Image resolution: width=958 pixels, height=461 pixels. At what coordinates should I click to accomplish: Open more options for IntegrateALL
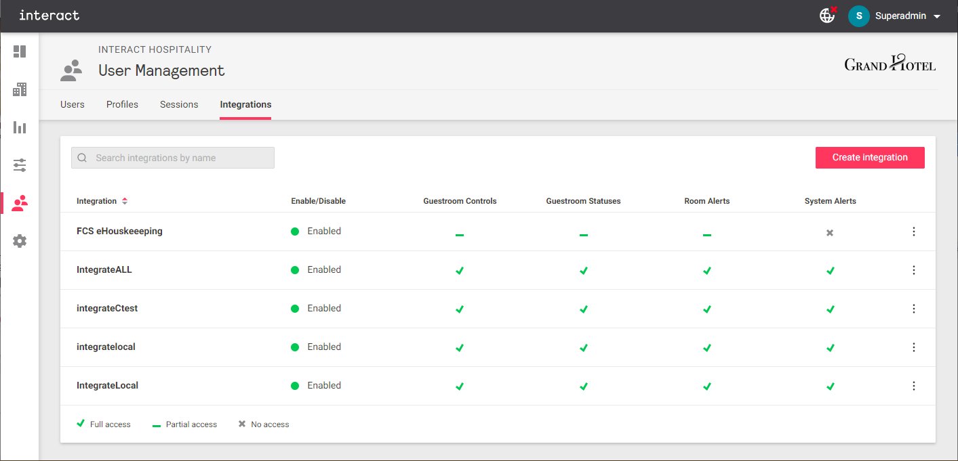pos(914,270)
